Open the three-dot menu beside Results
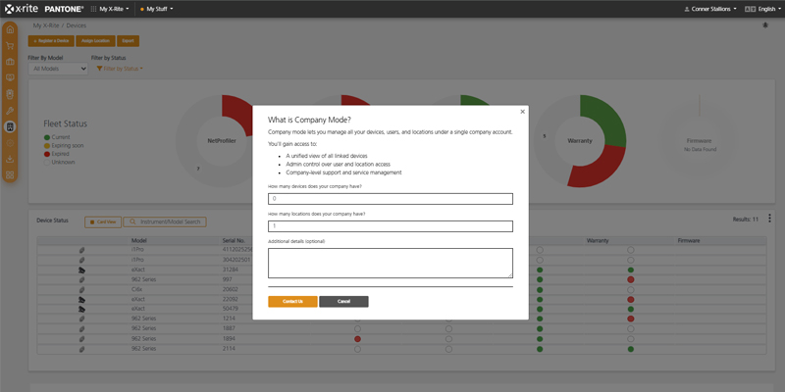This screenshot has height=392, width=785. (x=769, y=220)
